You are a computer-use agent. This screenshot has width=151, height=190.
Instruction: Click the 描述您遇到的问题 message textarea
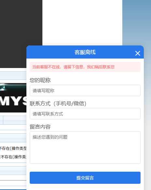(x=85, y=147)
